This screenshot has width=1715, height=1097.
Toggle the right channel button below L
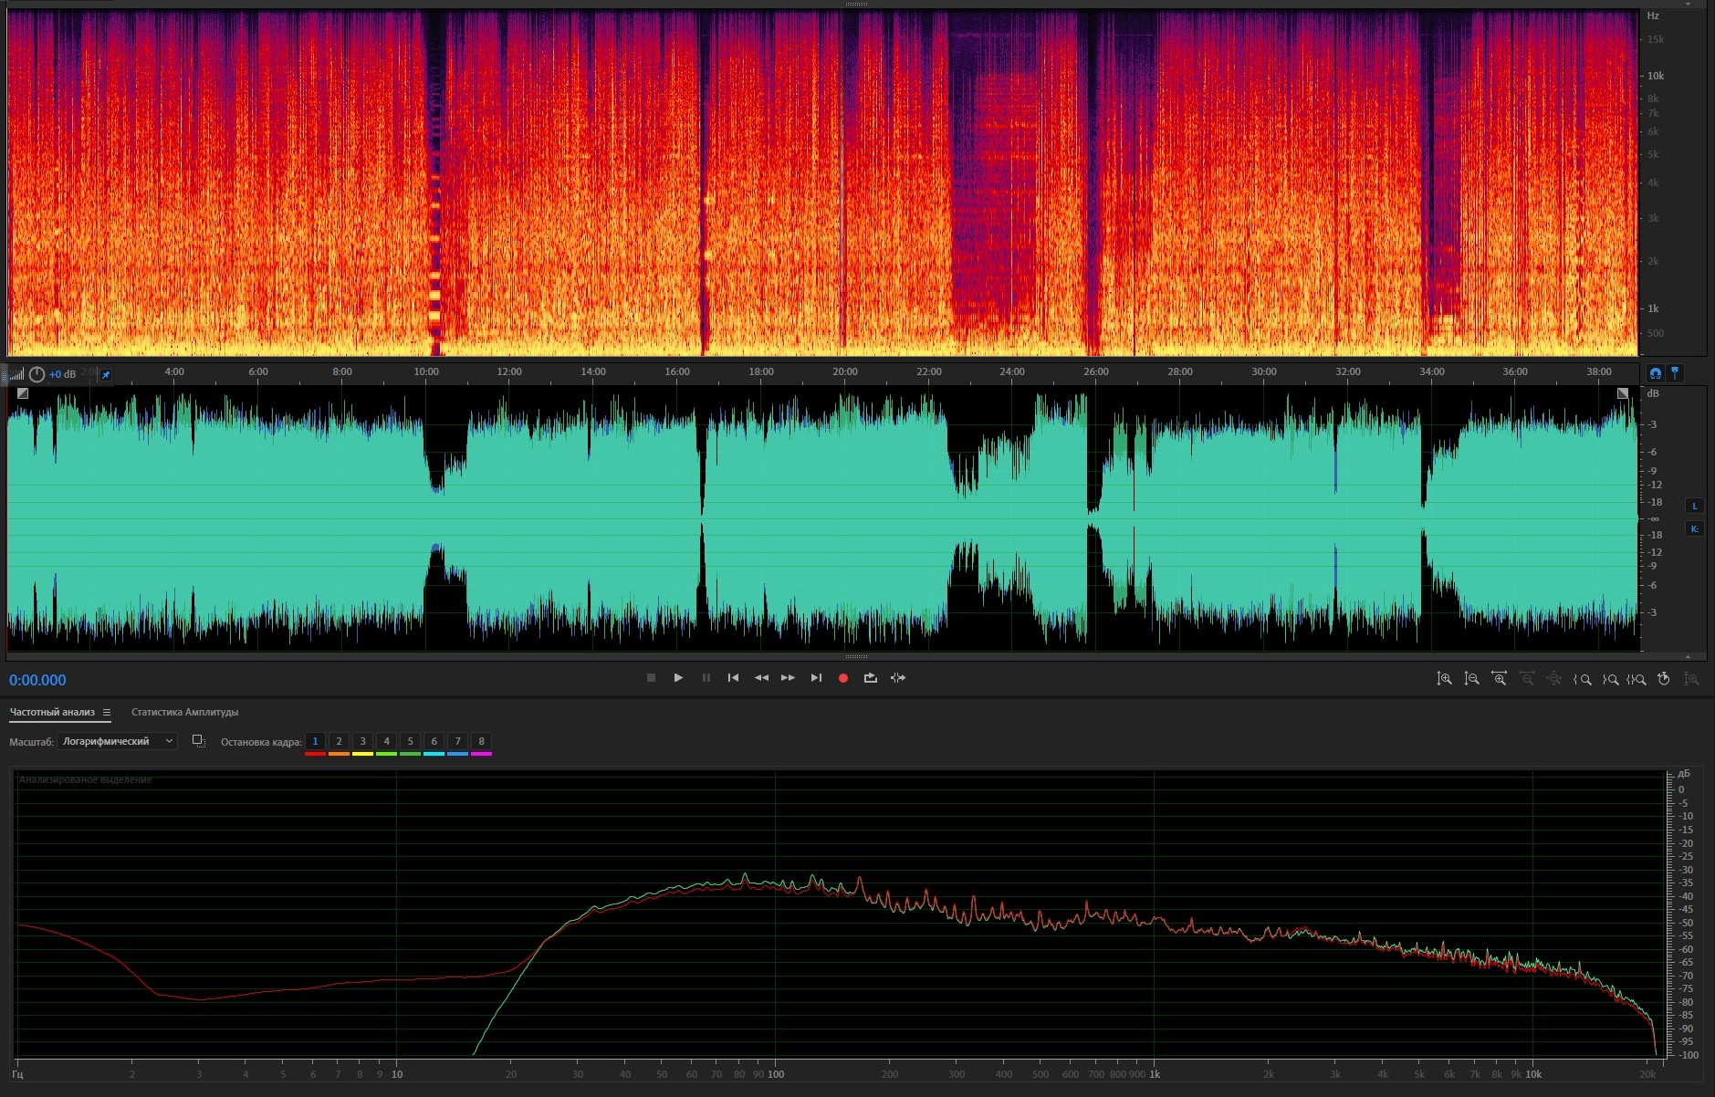pos(1695,529)
